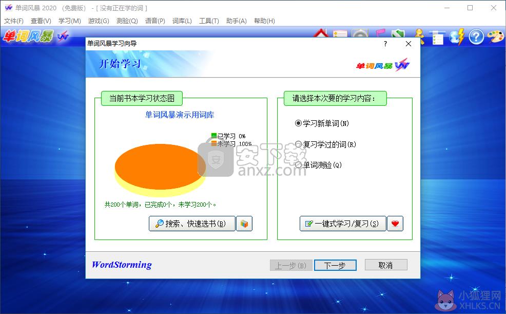
Task: Open the 测验(Q) menu
Action: (127, 21)
